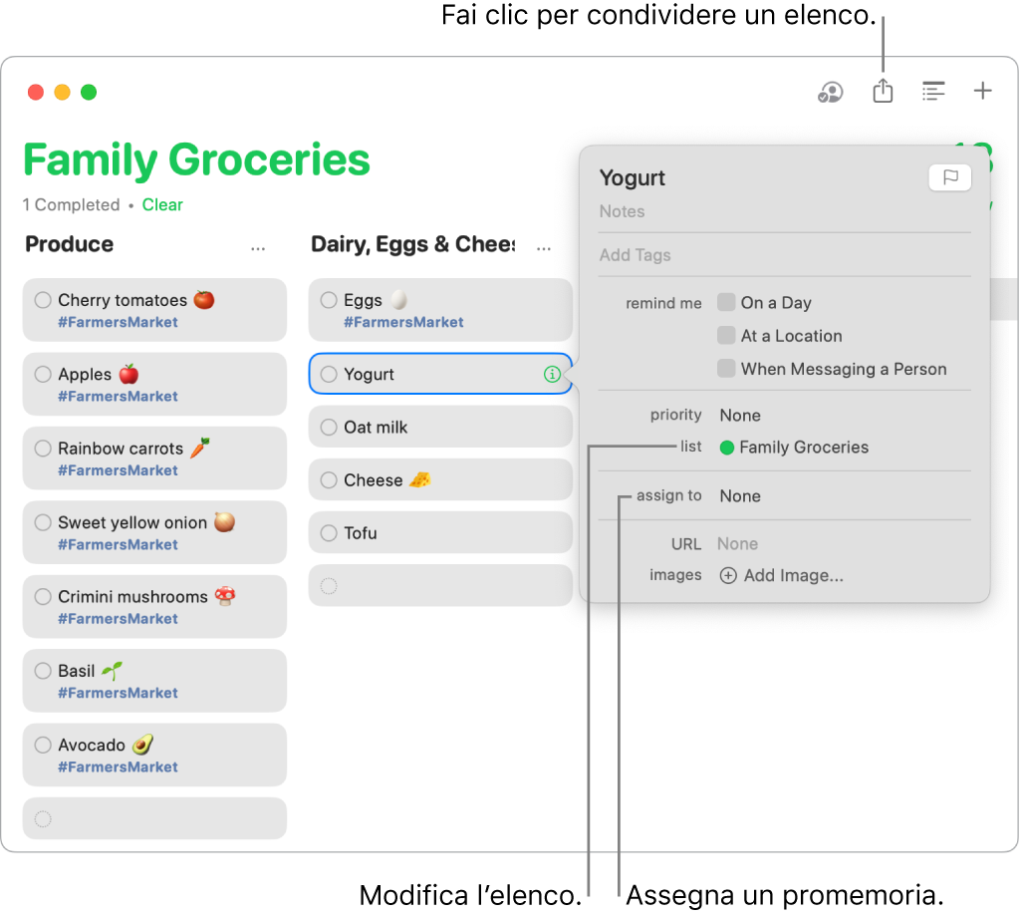Open the Share menu to share the list
The width and height of the screenshot is (1023, 917).
pyautogui.click(x=883, y=91)
